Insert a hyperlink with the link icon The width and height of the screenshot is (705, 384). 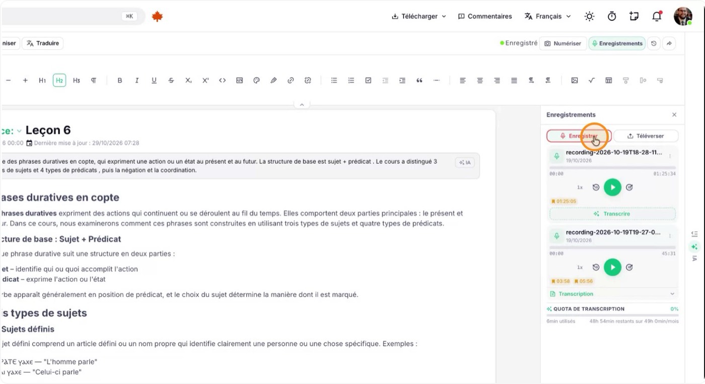[291, 80]
